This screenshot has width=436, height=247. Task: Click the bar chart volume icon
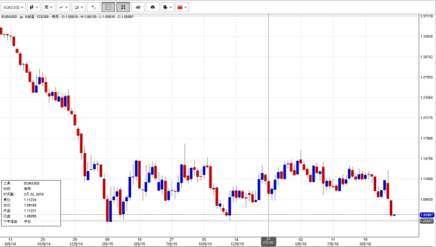tap(138, 7)
